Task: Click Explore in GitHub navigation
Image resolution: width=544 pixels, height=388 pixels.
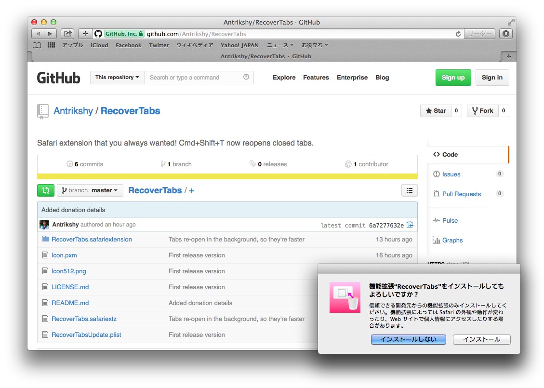Action: (284, 78)
